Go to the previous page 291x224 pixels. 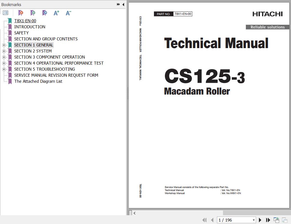[x=212, y=220]
